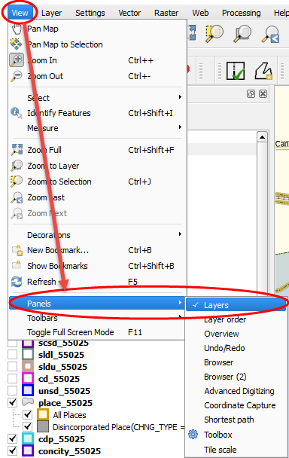Uncheck the place_55025 layer checkbox
This screenshot has width=289, height=458.
12,402
